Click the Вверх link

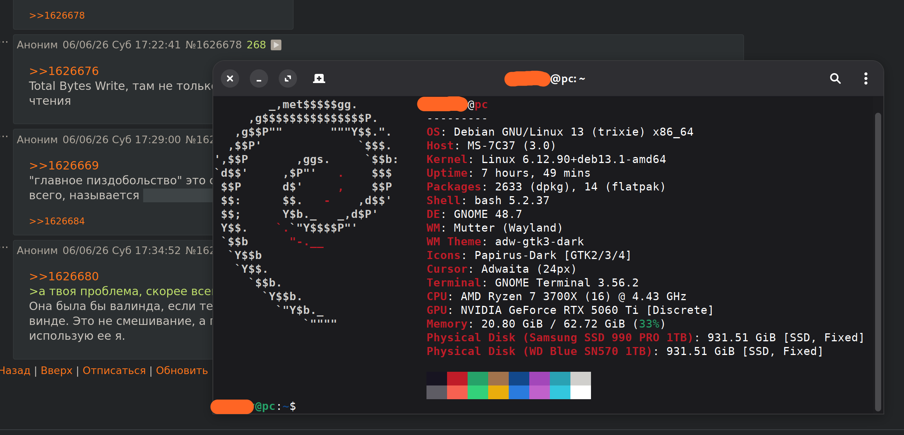[x=56, y=371]
